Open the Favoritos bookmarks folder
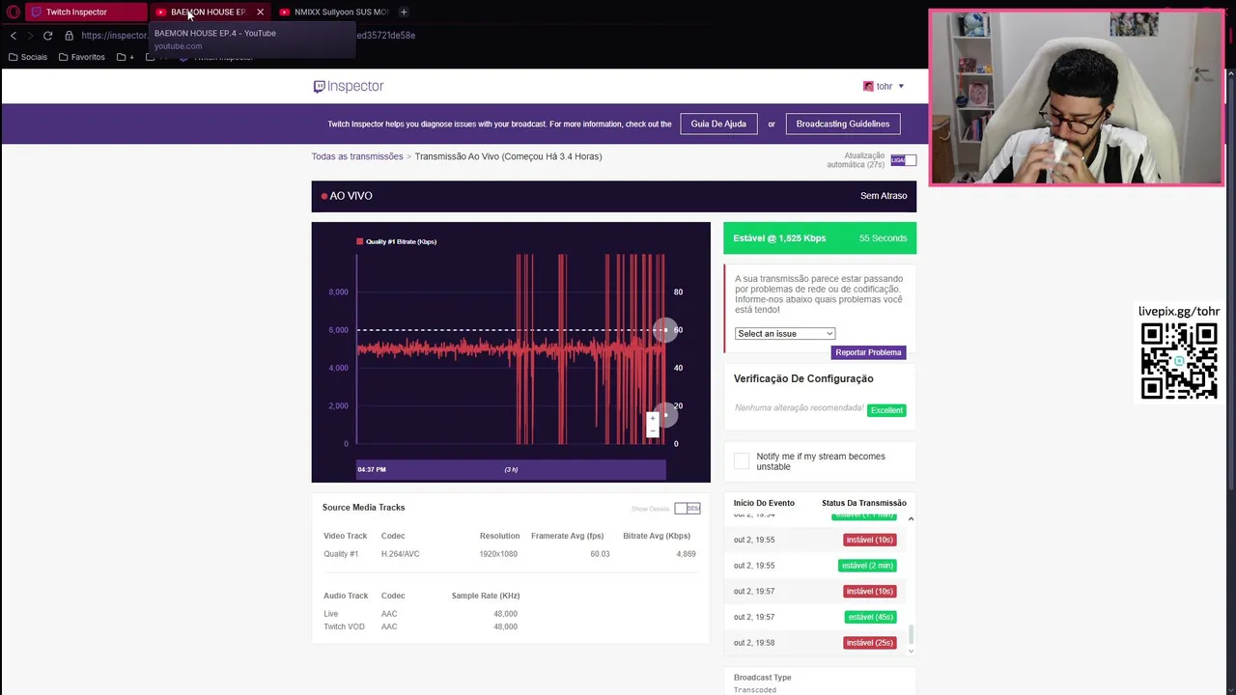The image size is (1236, 695). click(81, 57)
